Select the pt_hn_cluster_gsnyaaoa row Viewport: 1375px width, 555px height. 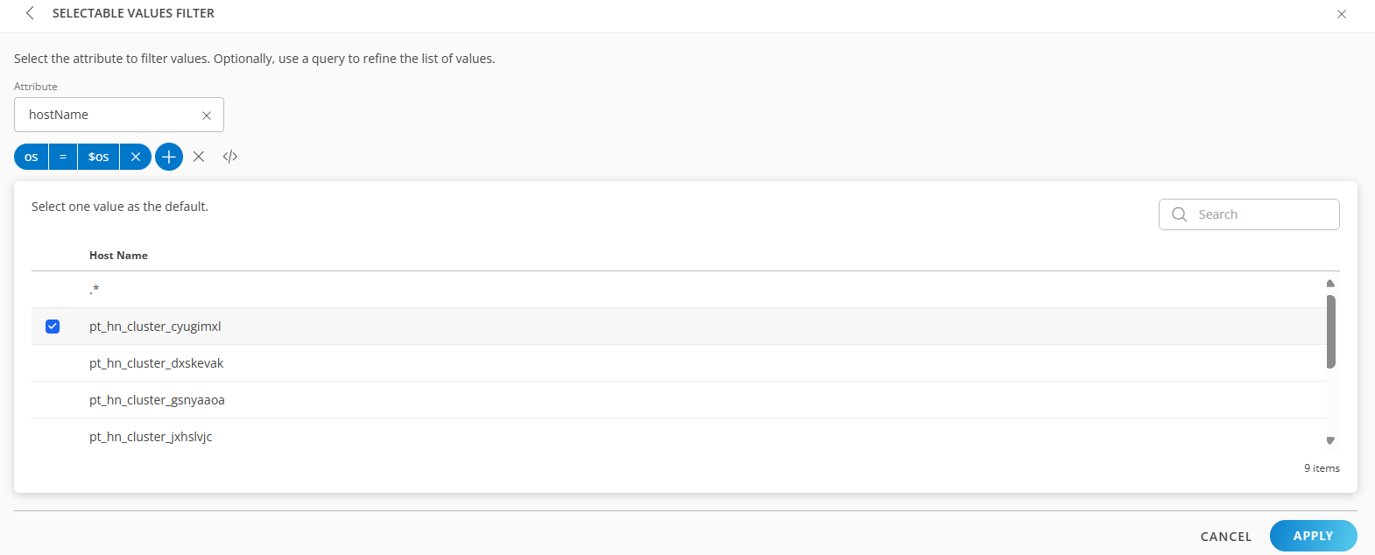[x=156, y=399]
